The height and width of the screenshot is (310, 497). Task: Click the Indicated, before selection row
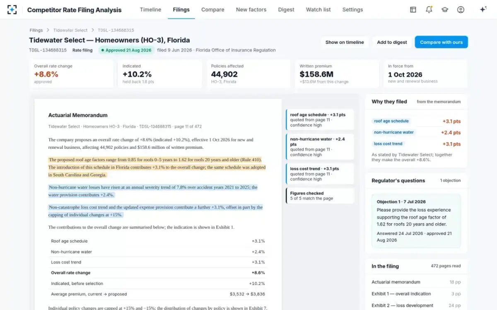click(x=158, y=284)
